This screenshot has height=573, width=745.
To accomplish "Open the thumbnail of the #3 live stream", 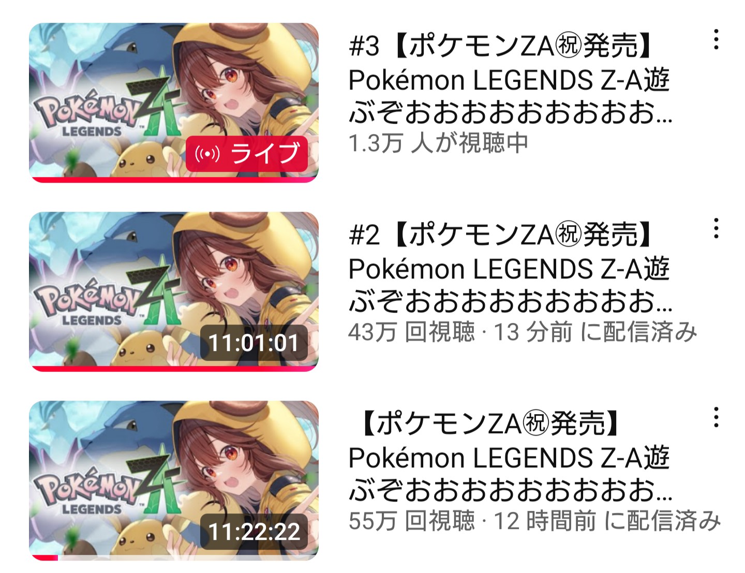I will pyautogui.click(x=174, y=102).
